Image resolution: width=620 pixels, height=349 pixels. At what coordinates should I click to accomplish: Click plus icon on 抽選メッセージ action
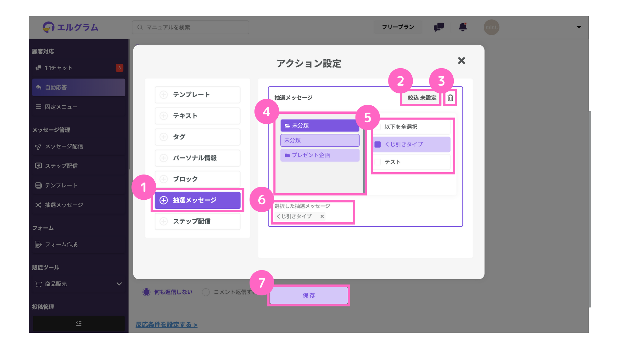[x=164, y=200]
